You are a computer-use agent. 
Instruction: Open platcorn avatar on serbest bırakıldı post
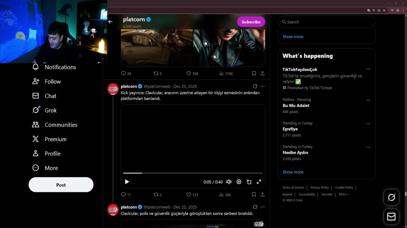(113, 210)
